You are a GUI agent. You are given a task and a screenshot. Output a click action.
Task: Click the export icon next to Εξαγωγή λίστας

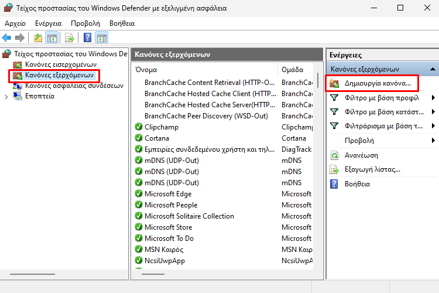click(334, 169)
